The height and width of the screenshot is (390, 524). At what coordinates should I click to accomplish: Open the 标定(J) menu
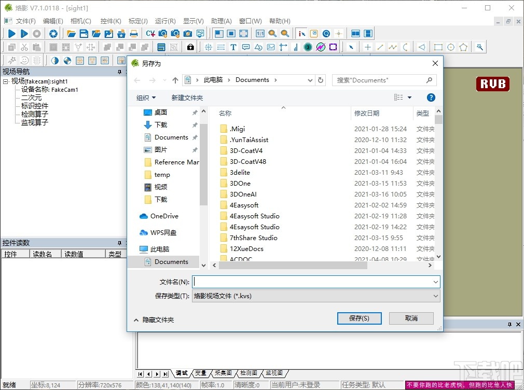[138, 21]
